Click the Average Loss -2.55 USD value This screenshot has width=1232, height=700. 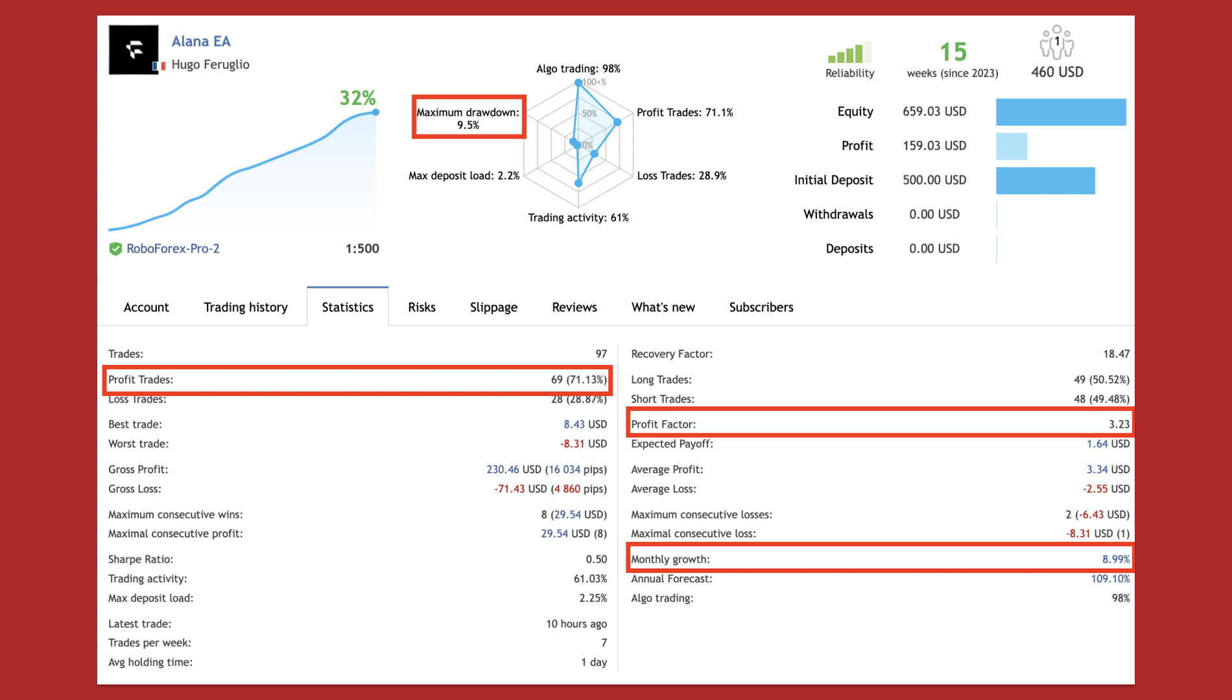(x=1106, y=489)
